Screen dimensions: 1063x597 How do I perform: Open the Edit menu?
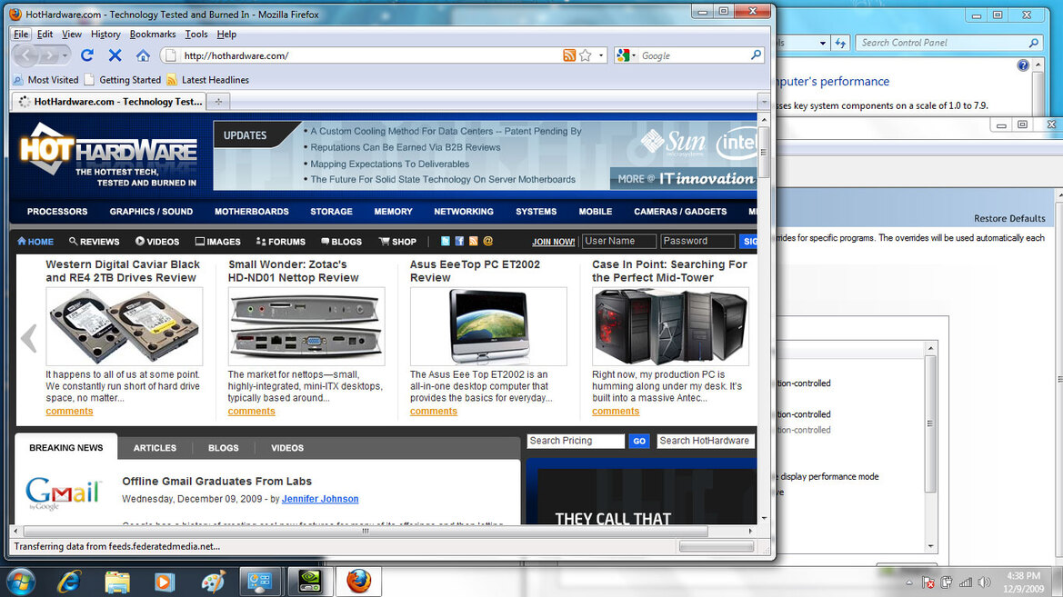coord(45,34)
